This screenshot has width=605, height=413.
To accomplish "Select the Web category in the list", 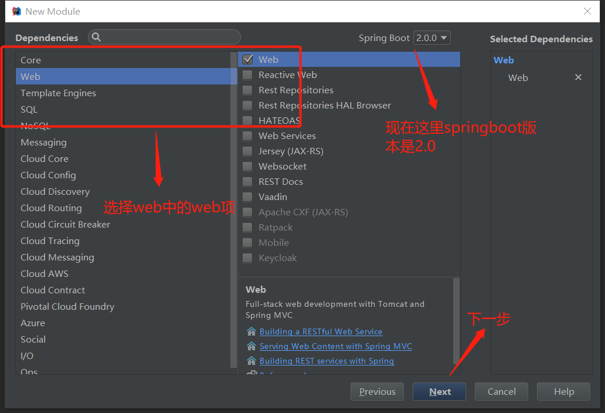I will coord(123,76).
